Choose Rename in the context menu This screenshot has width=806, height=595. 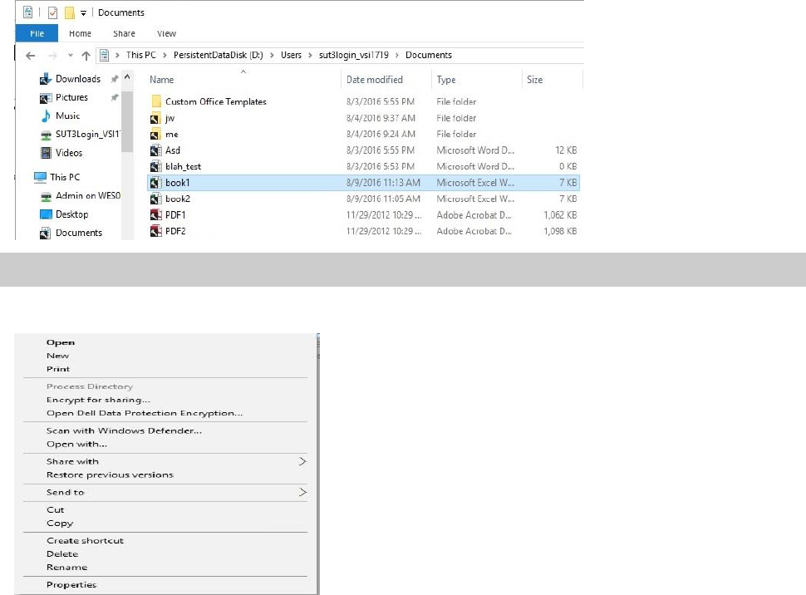[x=66, y=568]
